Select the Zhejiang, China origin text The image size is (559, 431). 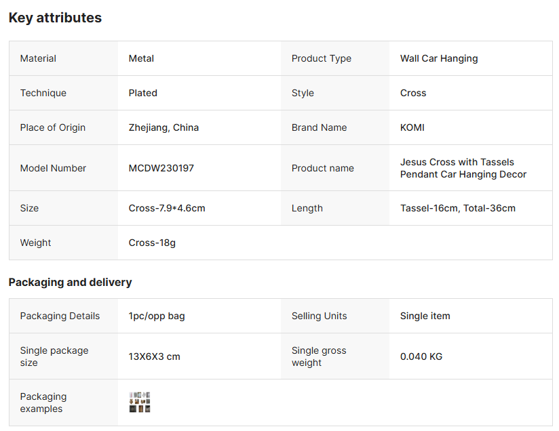163,127
